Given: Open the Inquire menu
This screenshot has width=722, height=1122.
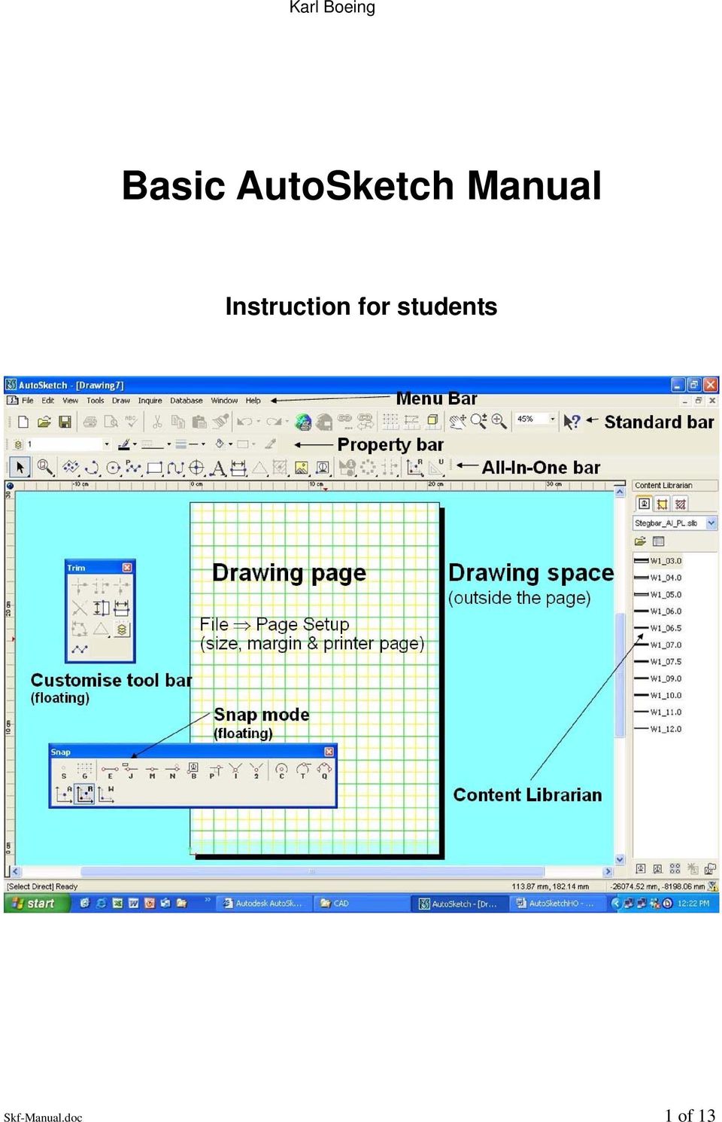Looking at the screenshot, I should [150, 401].
